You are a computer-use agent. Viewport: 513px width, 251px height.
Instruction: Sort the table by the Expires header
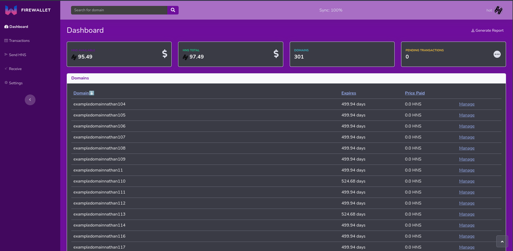349,93
